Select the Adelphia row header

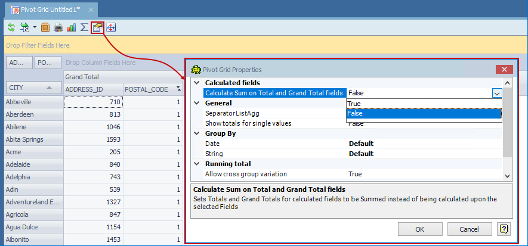point(33,177)
